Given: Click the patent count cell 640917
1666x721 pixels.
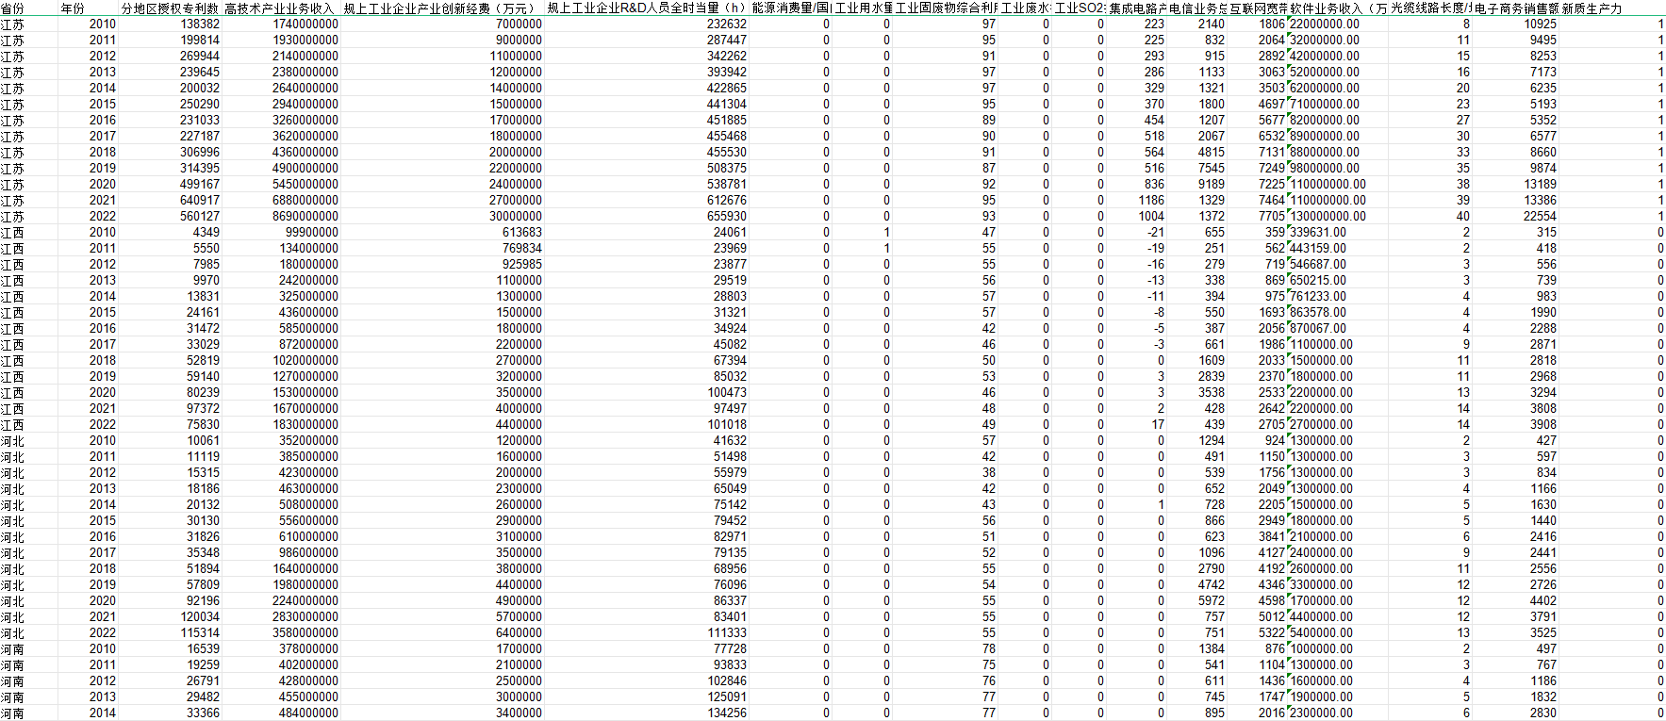Looking at the screenshot, I should tap(200, 201).
